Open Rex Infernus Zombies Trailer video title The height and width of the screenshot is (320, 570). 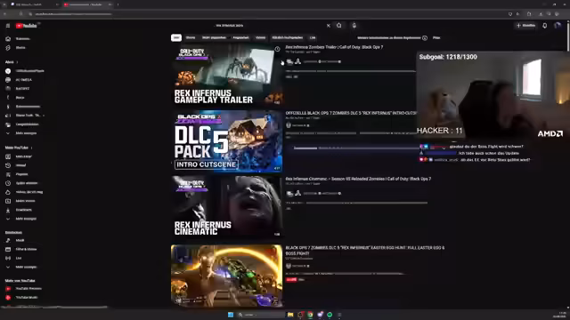334,47
